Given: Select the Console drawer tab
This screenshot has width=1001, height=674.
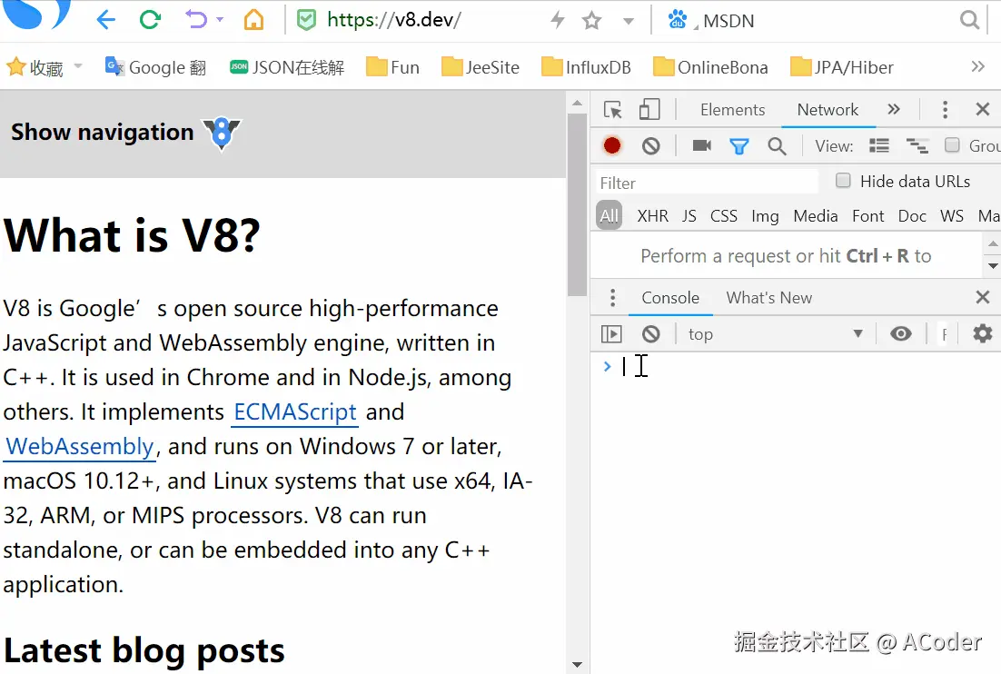Looking at the screenshot, I should pos(670,298).
